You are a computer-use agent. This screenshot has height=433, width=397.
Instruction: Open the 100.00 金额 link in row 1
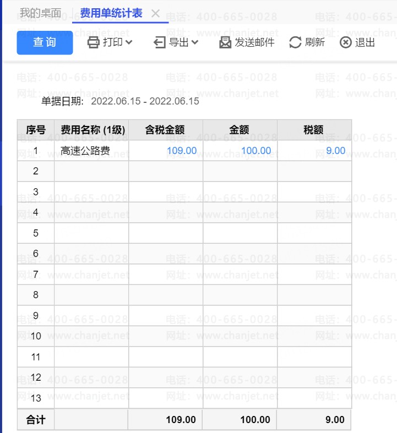[255, 151]
